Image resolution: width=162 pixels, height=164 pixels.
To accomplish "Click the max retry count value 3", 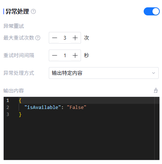I will point(65,38).
